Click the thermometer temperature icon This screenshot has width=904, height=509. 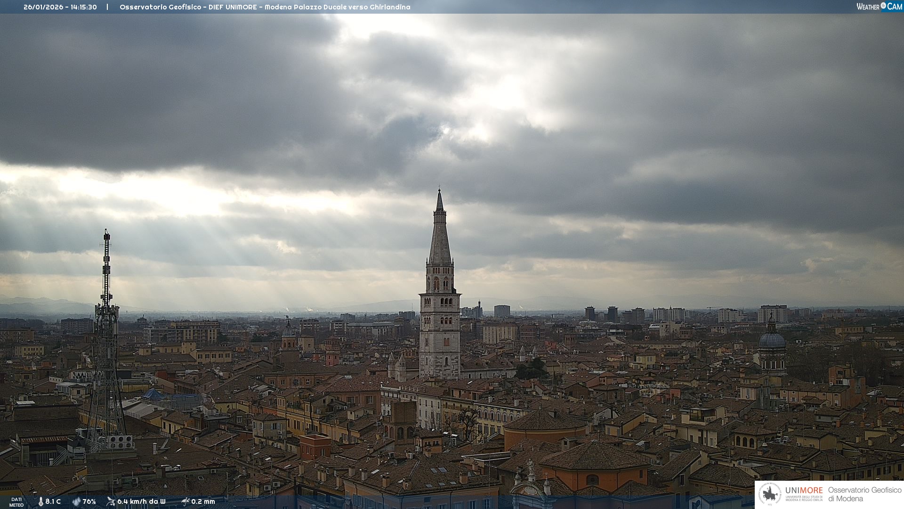(40, 501)
